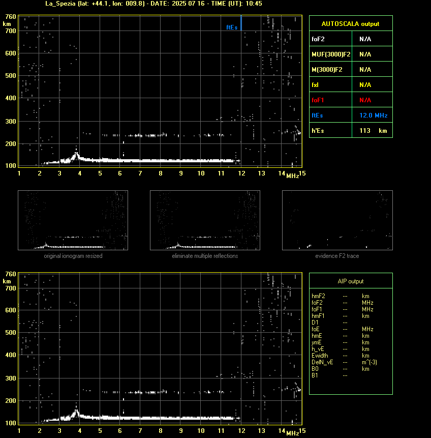Click the blue ftEs annotation on upper ionogram
431x438 pixels.
coord(232,27)
